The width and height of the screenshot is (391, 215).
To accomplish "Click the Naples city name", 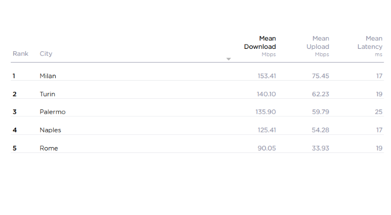I will [x=50, y=130].
